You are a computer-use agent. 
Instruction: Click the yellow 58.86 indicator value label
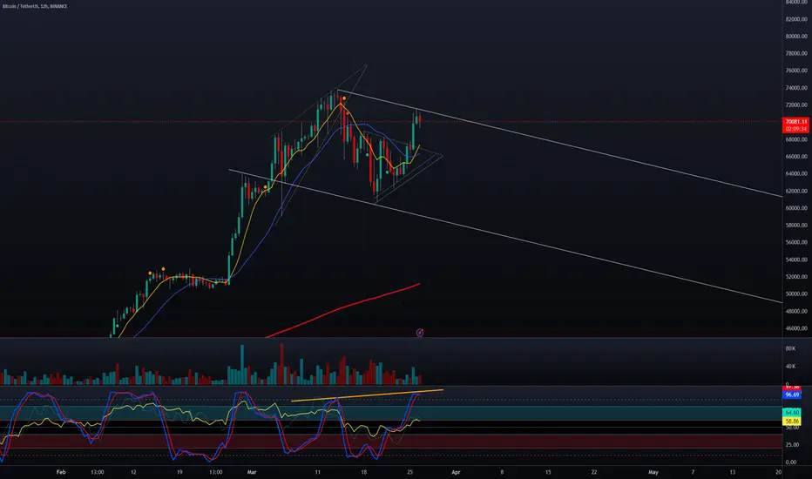click(x=792, y=422)
